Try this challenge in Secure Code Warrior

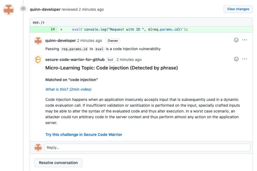point(84,134)
